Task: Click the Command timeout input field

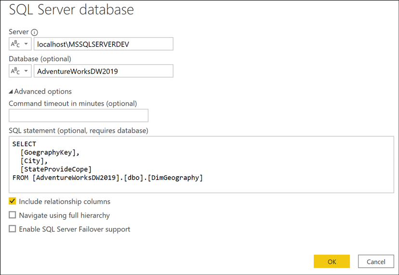Action: pos(79,115)
